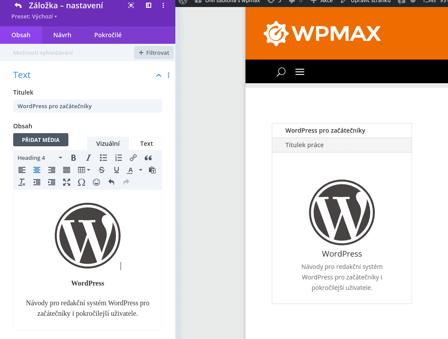Click the editor redo arrow

click(126, 182)
